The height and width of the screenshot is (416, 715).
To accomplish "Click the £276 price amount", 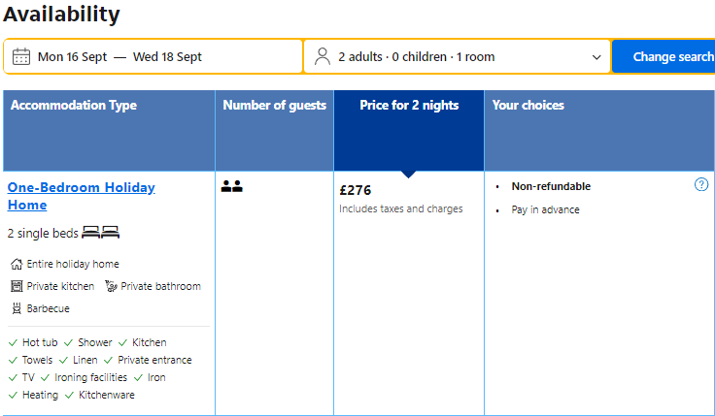I will [x=356, y=190].
